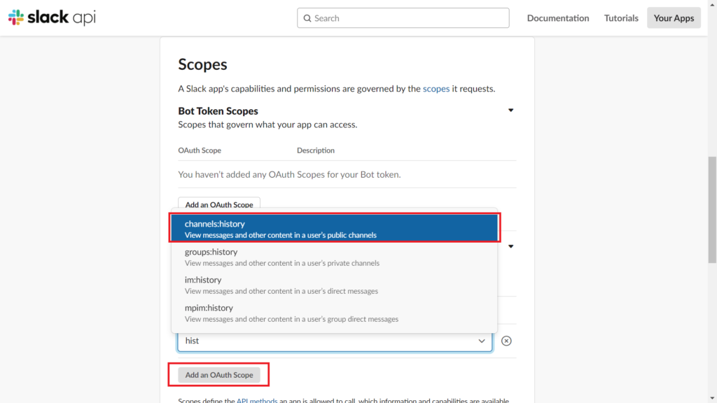Open the Documentation page
The height and width of the screenshot is (403, 717).
(558, 17)
